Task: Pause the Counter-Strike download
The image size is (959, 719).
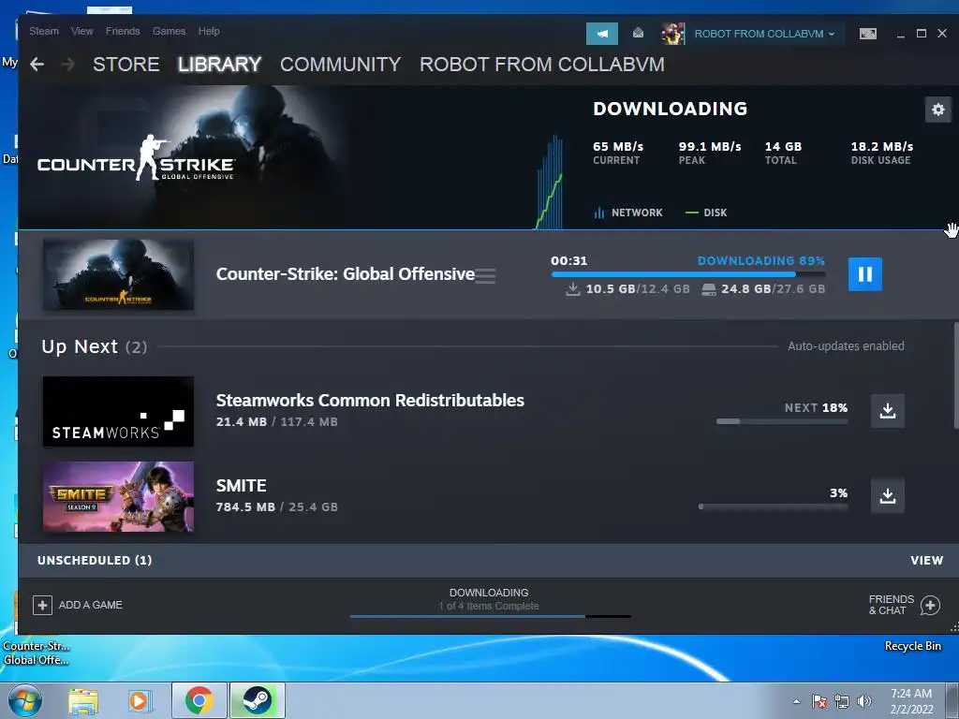Action: coord(864,274)
